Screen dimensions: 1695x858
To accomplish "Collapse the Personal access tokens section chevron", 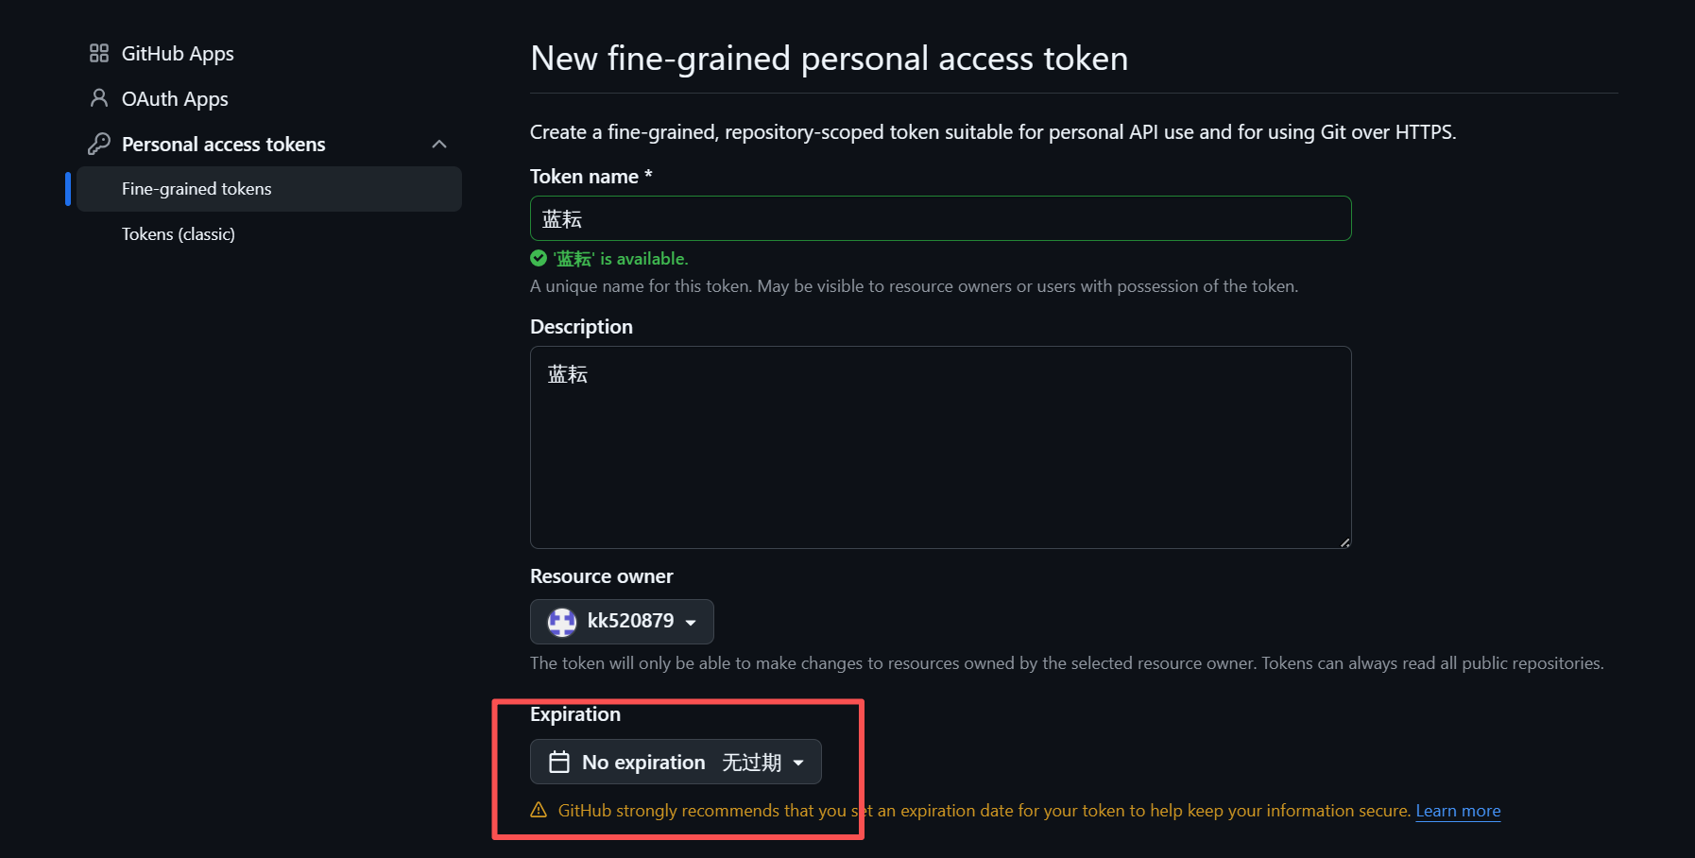I will (439, 144).
